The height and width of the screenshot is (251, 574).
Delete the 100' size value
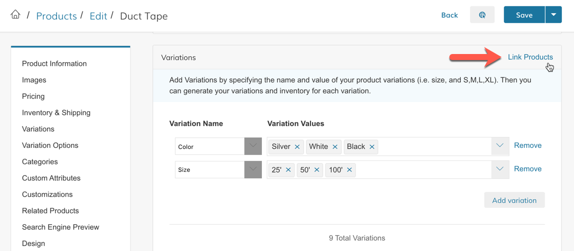(x=349, y=170)
